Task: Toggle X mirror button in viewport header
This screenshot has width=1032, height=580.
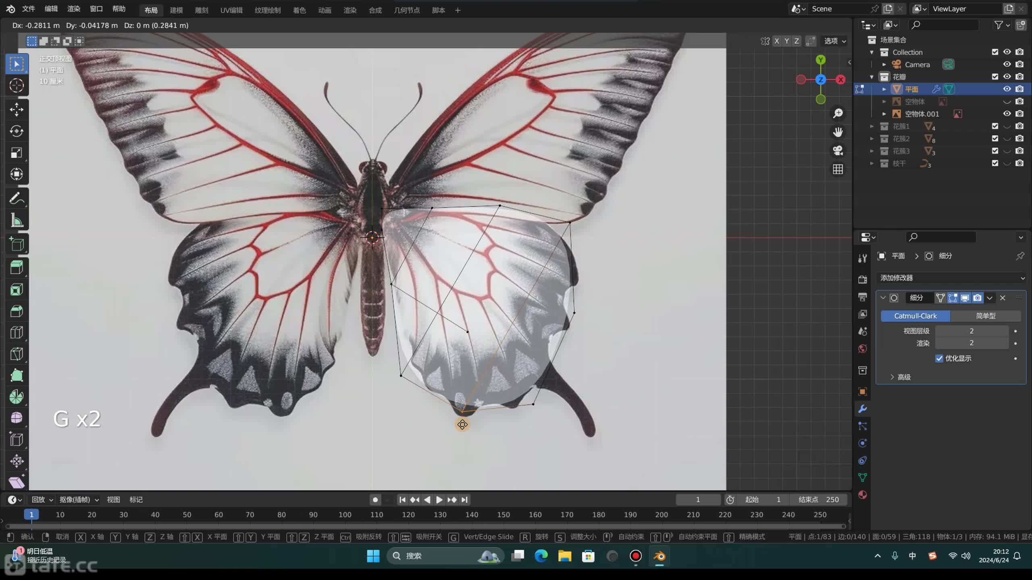Action: click(x=776, y=41)
